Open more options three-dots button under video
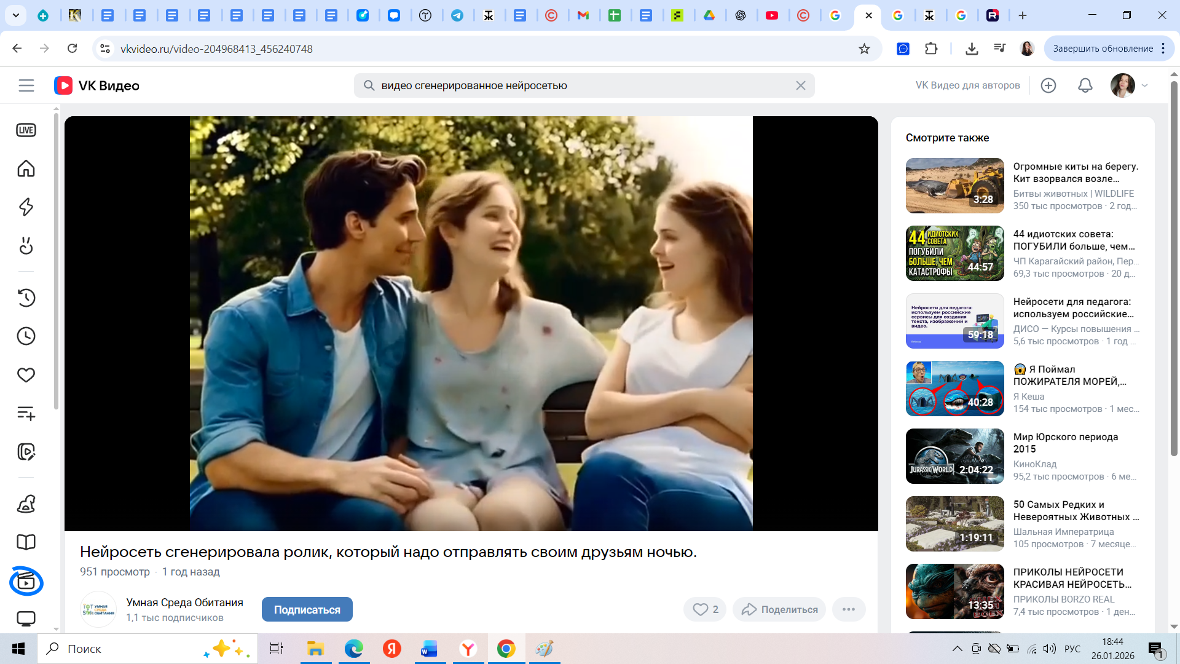 click(x=849, y=609)
